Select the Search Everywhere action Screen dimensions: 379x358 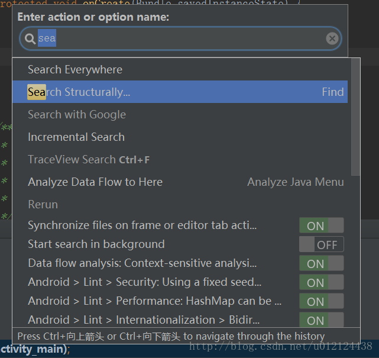coord(180,70)
